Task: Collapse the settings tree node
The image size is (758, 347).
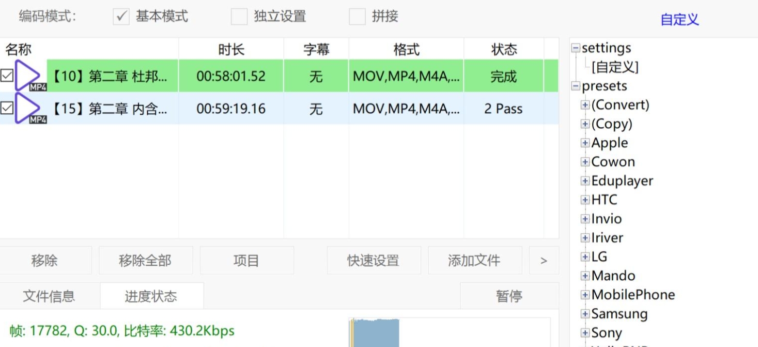Action: [x=575, y=48]
